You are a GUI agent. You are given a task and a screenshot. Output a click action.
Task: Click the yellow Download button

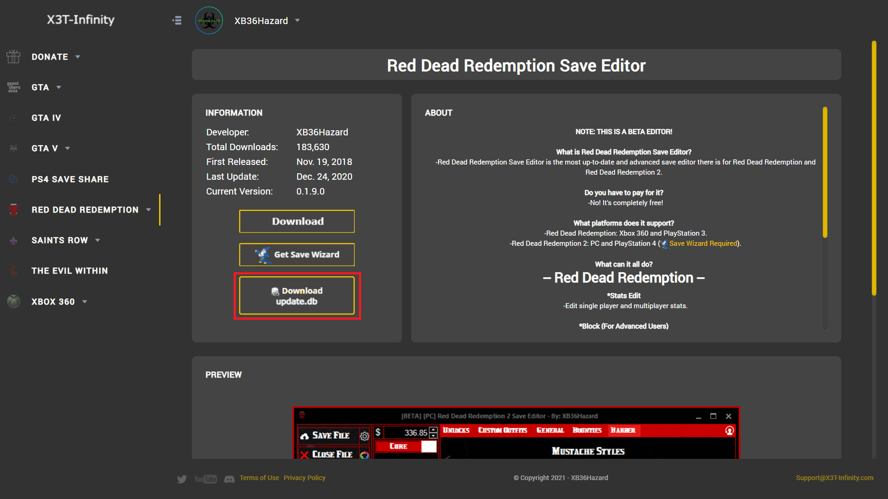point(297,221)
